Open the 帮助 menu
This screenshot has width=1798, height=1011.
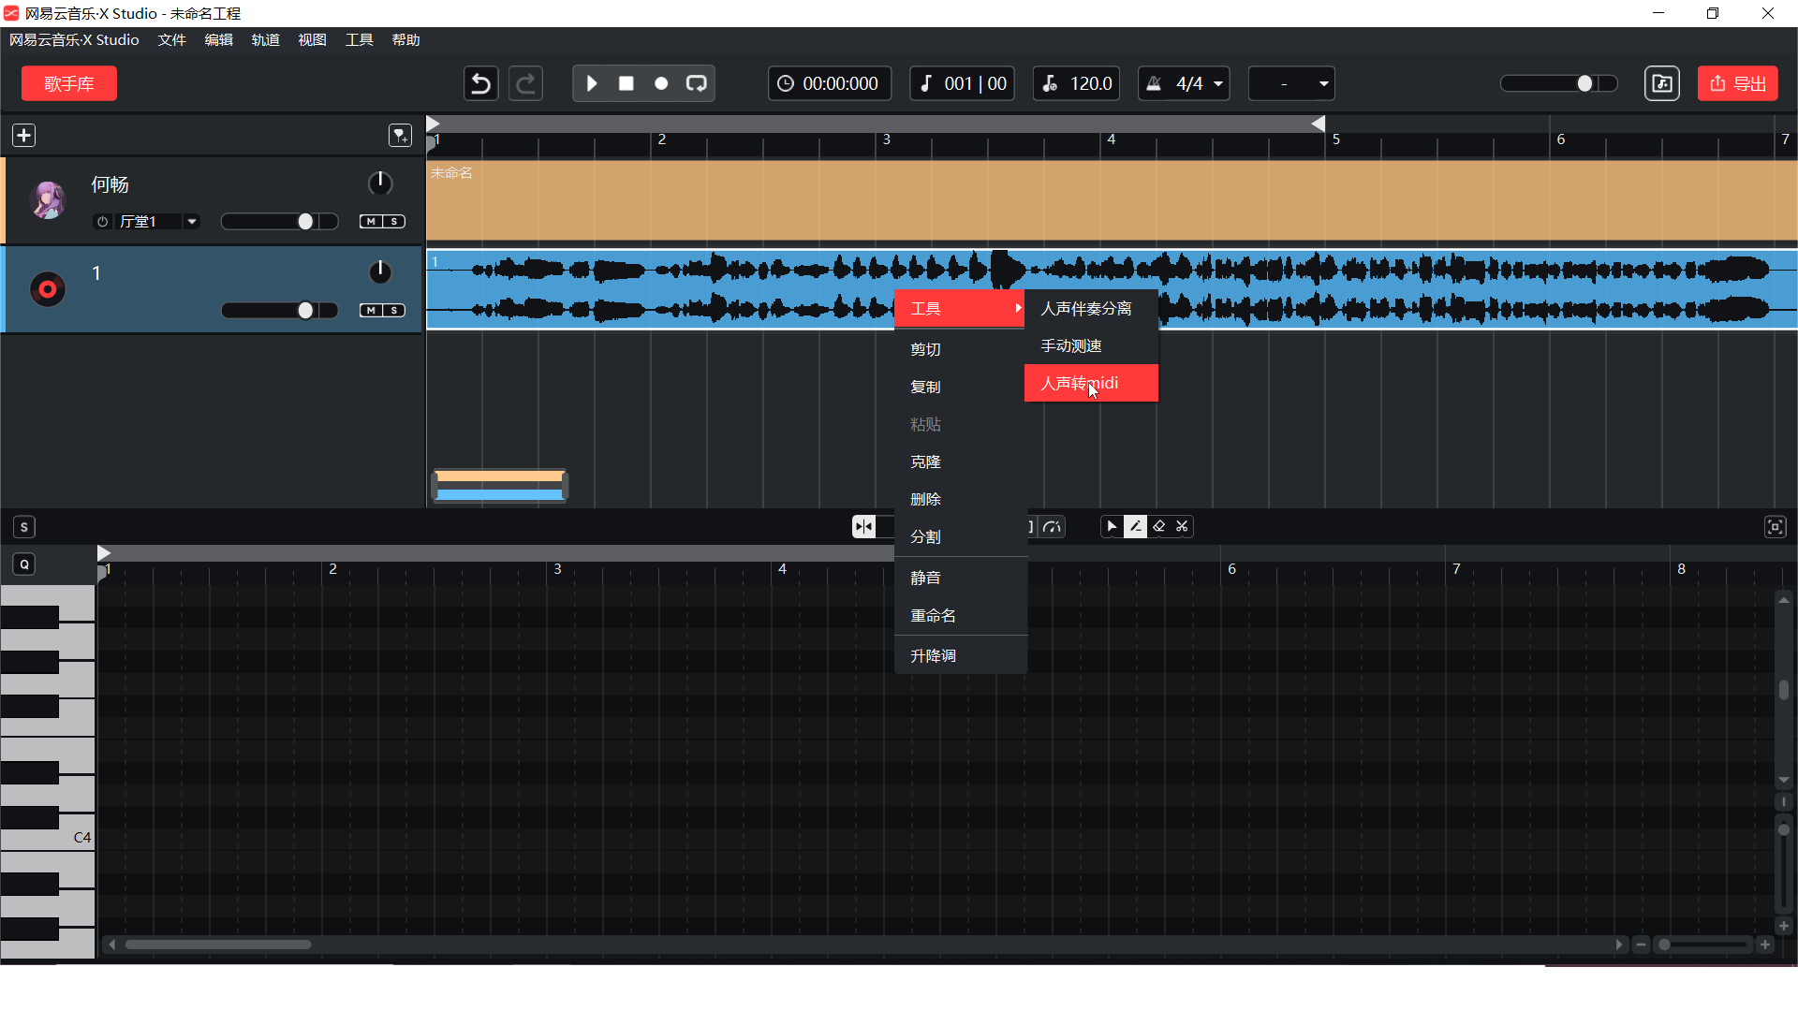[405, 40]
